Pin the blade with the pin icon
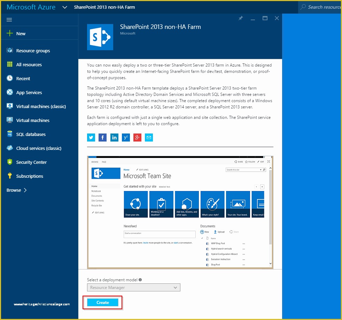 241,18
